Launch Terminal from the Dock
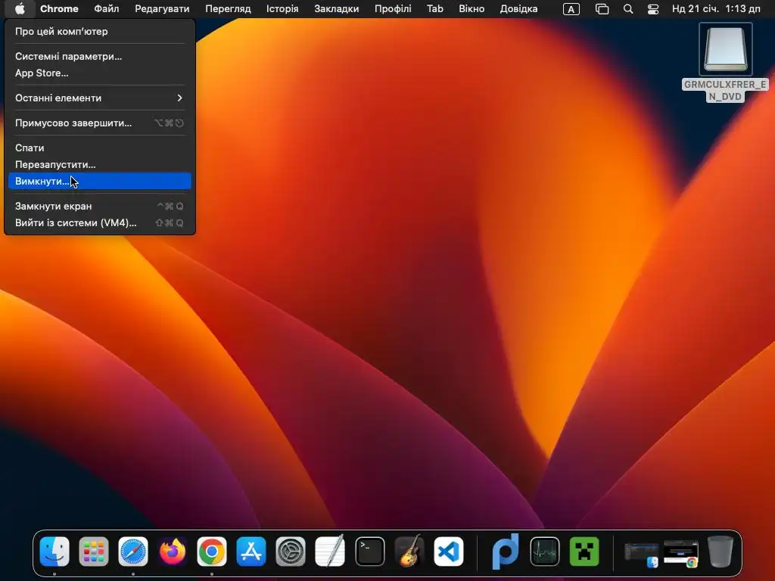775x581 pixels. [369, 551]
